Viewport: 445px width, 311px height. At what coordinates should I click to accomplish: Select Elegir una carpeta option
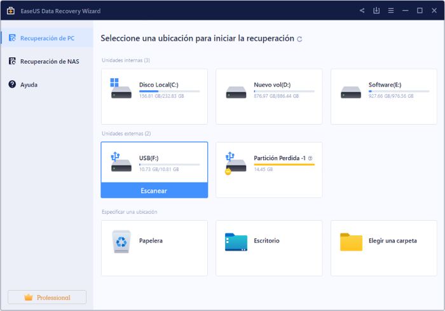point(384,248)
